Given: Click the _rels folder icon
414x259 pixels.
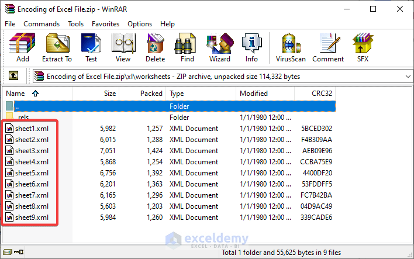Looking at the screenshot, I should click(x=9, y=116).
